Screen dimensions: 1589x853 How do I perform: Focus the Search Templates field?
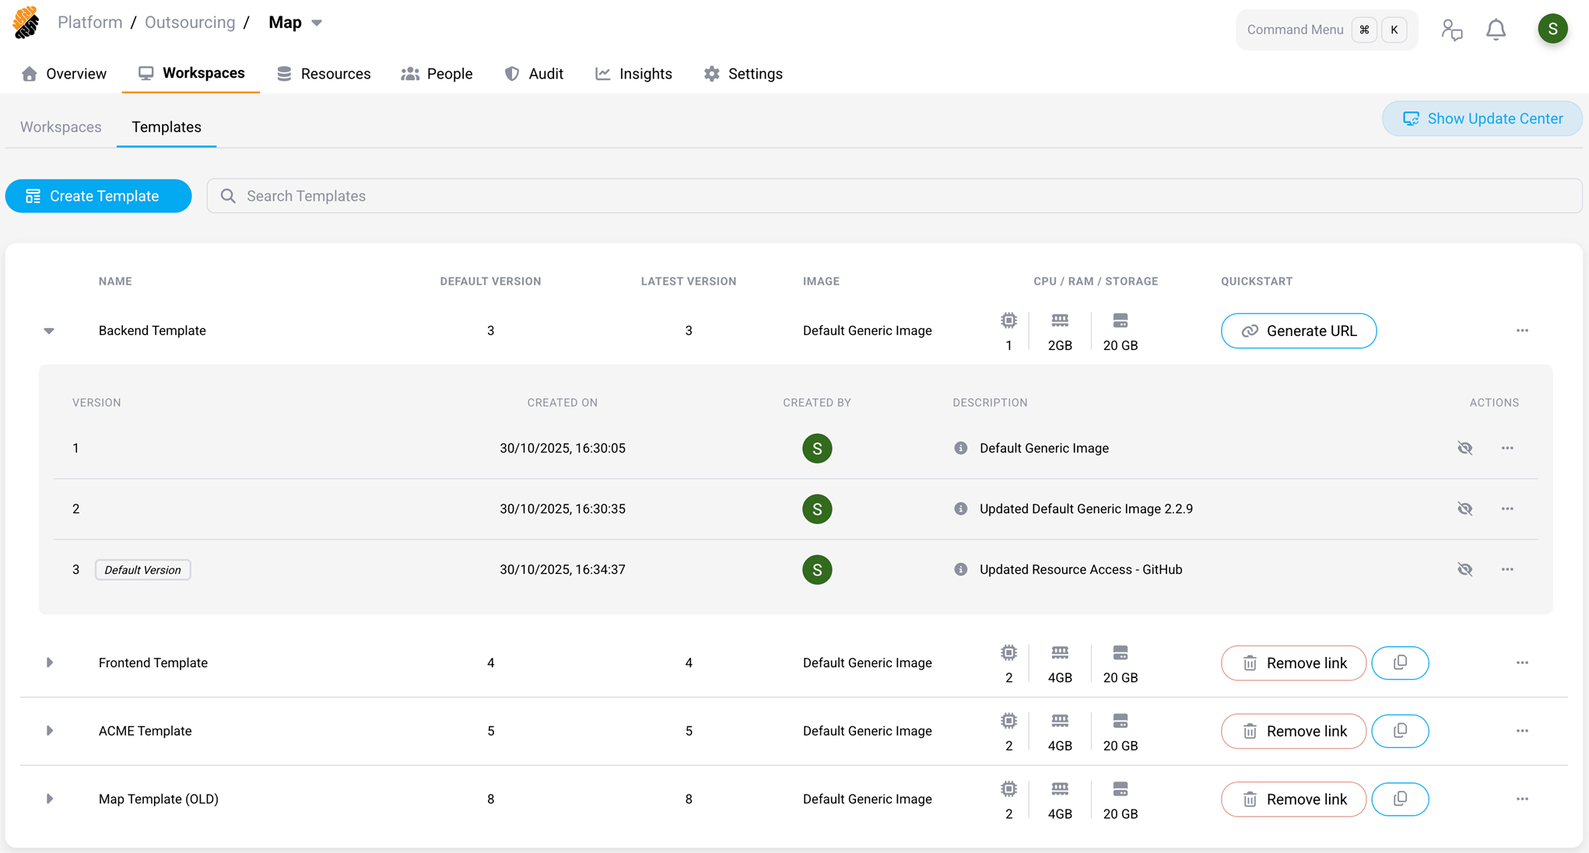[895, 196]
